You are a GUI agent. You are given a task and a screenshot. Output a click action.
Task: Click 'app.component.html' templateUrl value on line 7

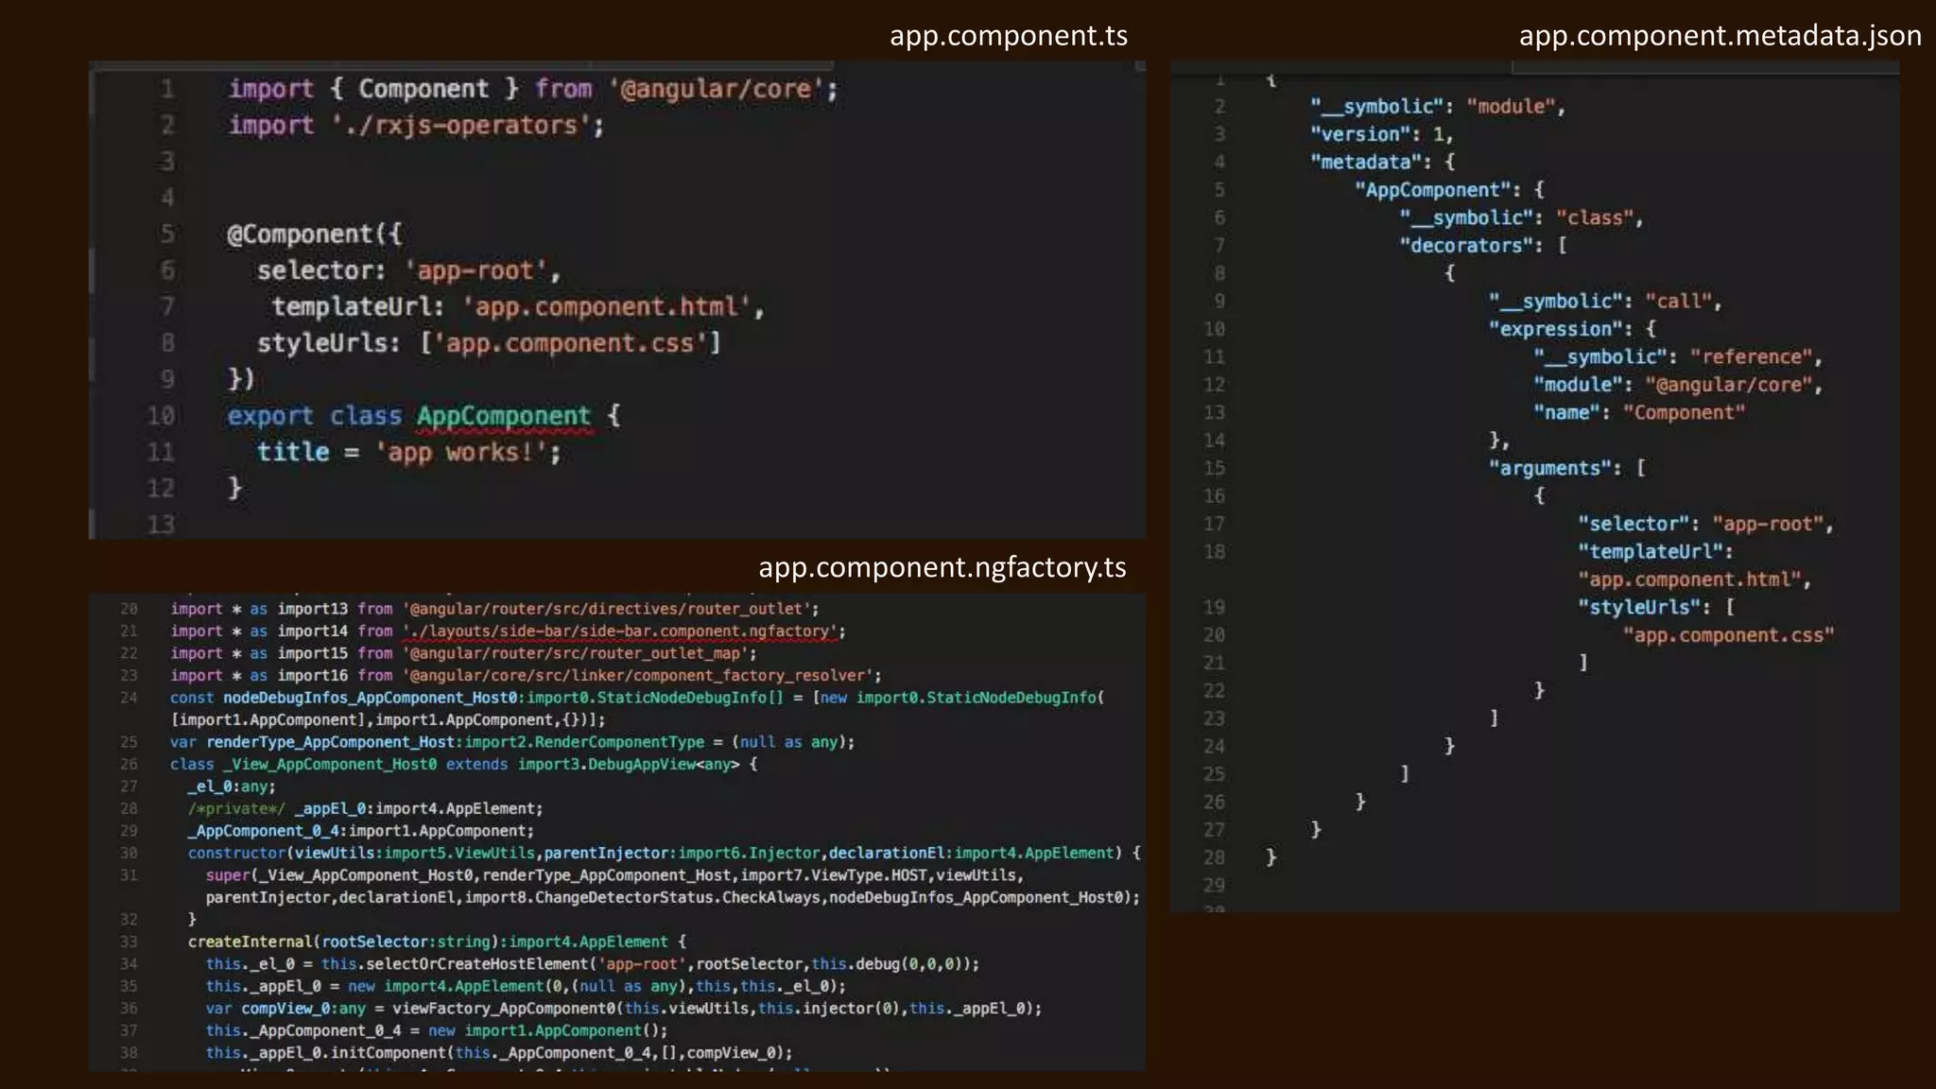[x=606, y=306]
